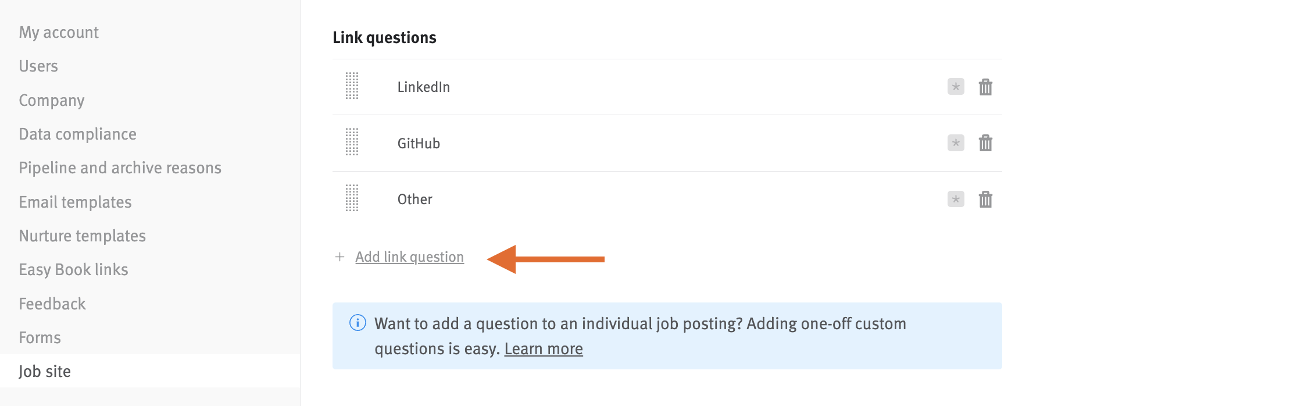
Task: Click the drag handle beside Other
Action: tap(351, 198)
